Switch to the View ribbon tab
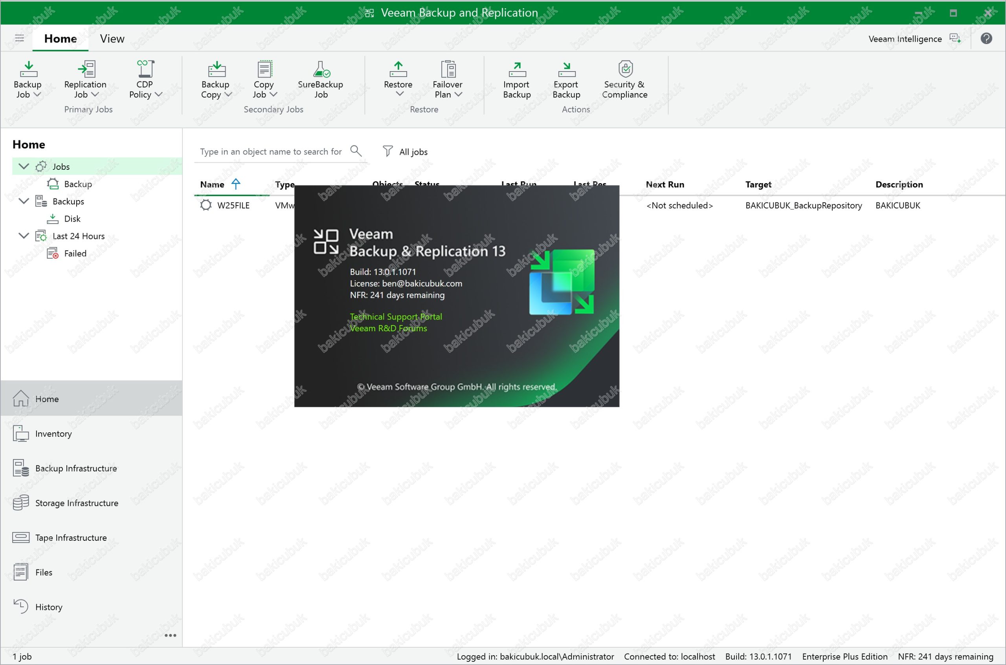The image size is (1006, 665). pyautogui.click(x=112, y=39)
